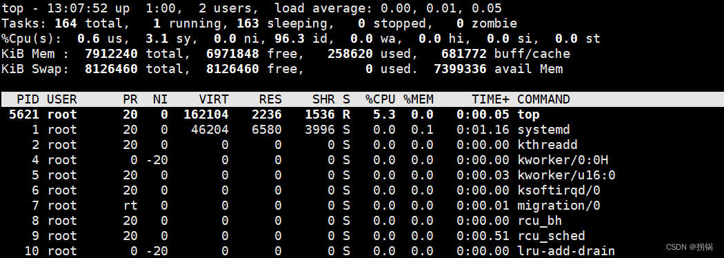Screen dimensions: 724x258
Task: Click the 0:00.01 time of migration/0
Action: click(x=483, y=206)
